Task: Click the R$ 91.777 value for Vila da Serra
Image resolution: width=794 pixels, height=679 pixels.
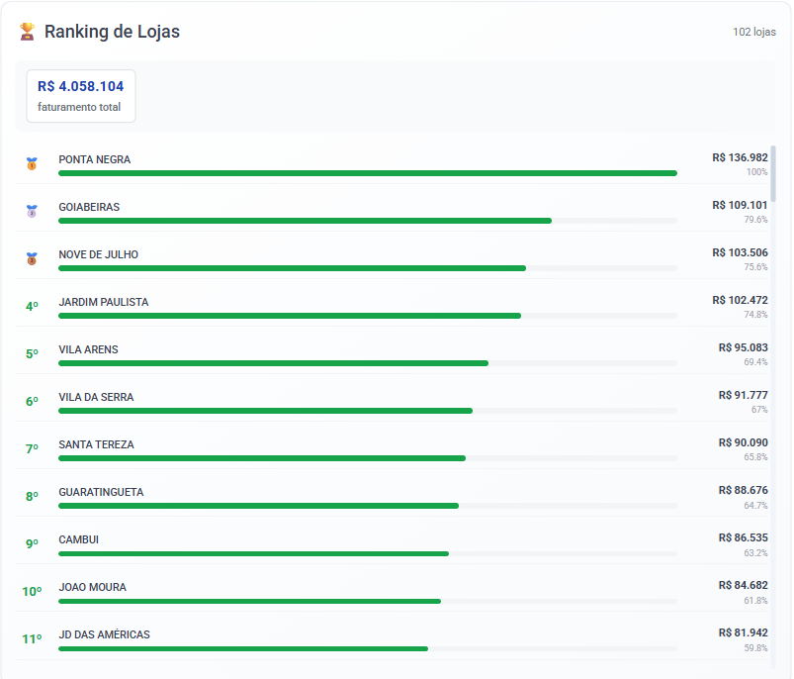Action: 743,395
